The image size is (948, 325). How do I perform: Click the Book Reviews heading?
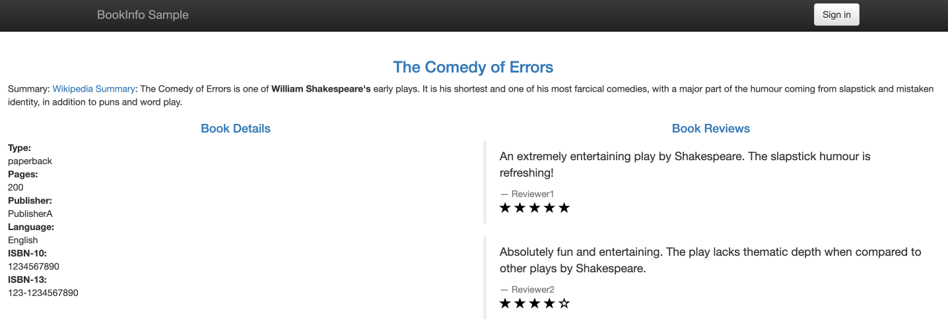click(x=710, y=129)
